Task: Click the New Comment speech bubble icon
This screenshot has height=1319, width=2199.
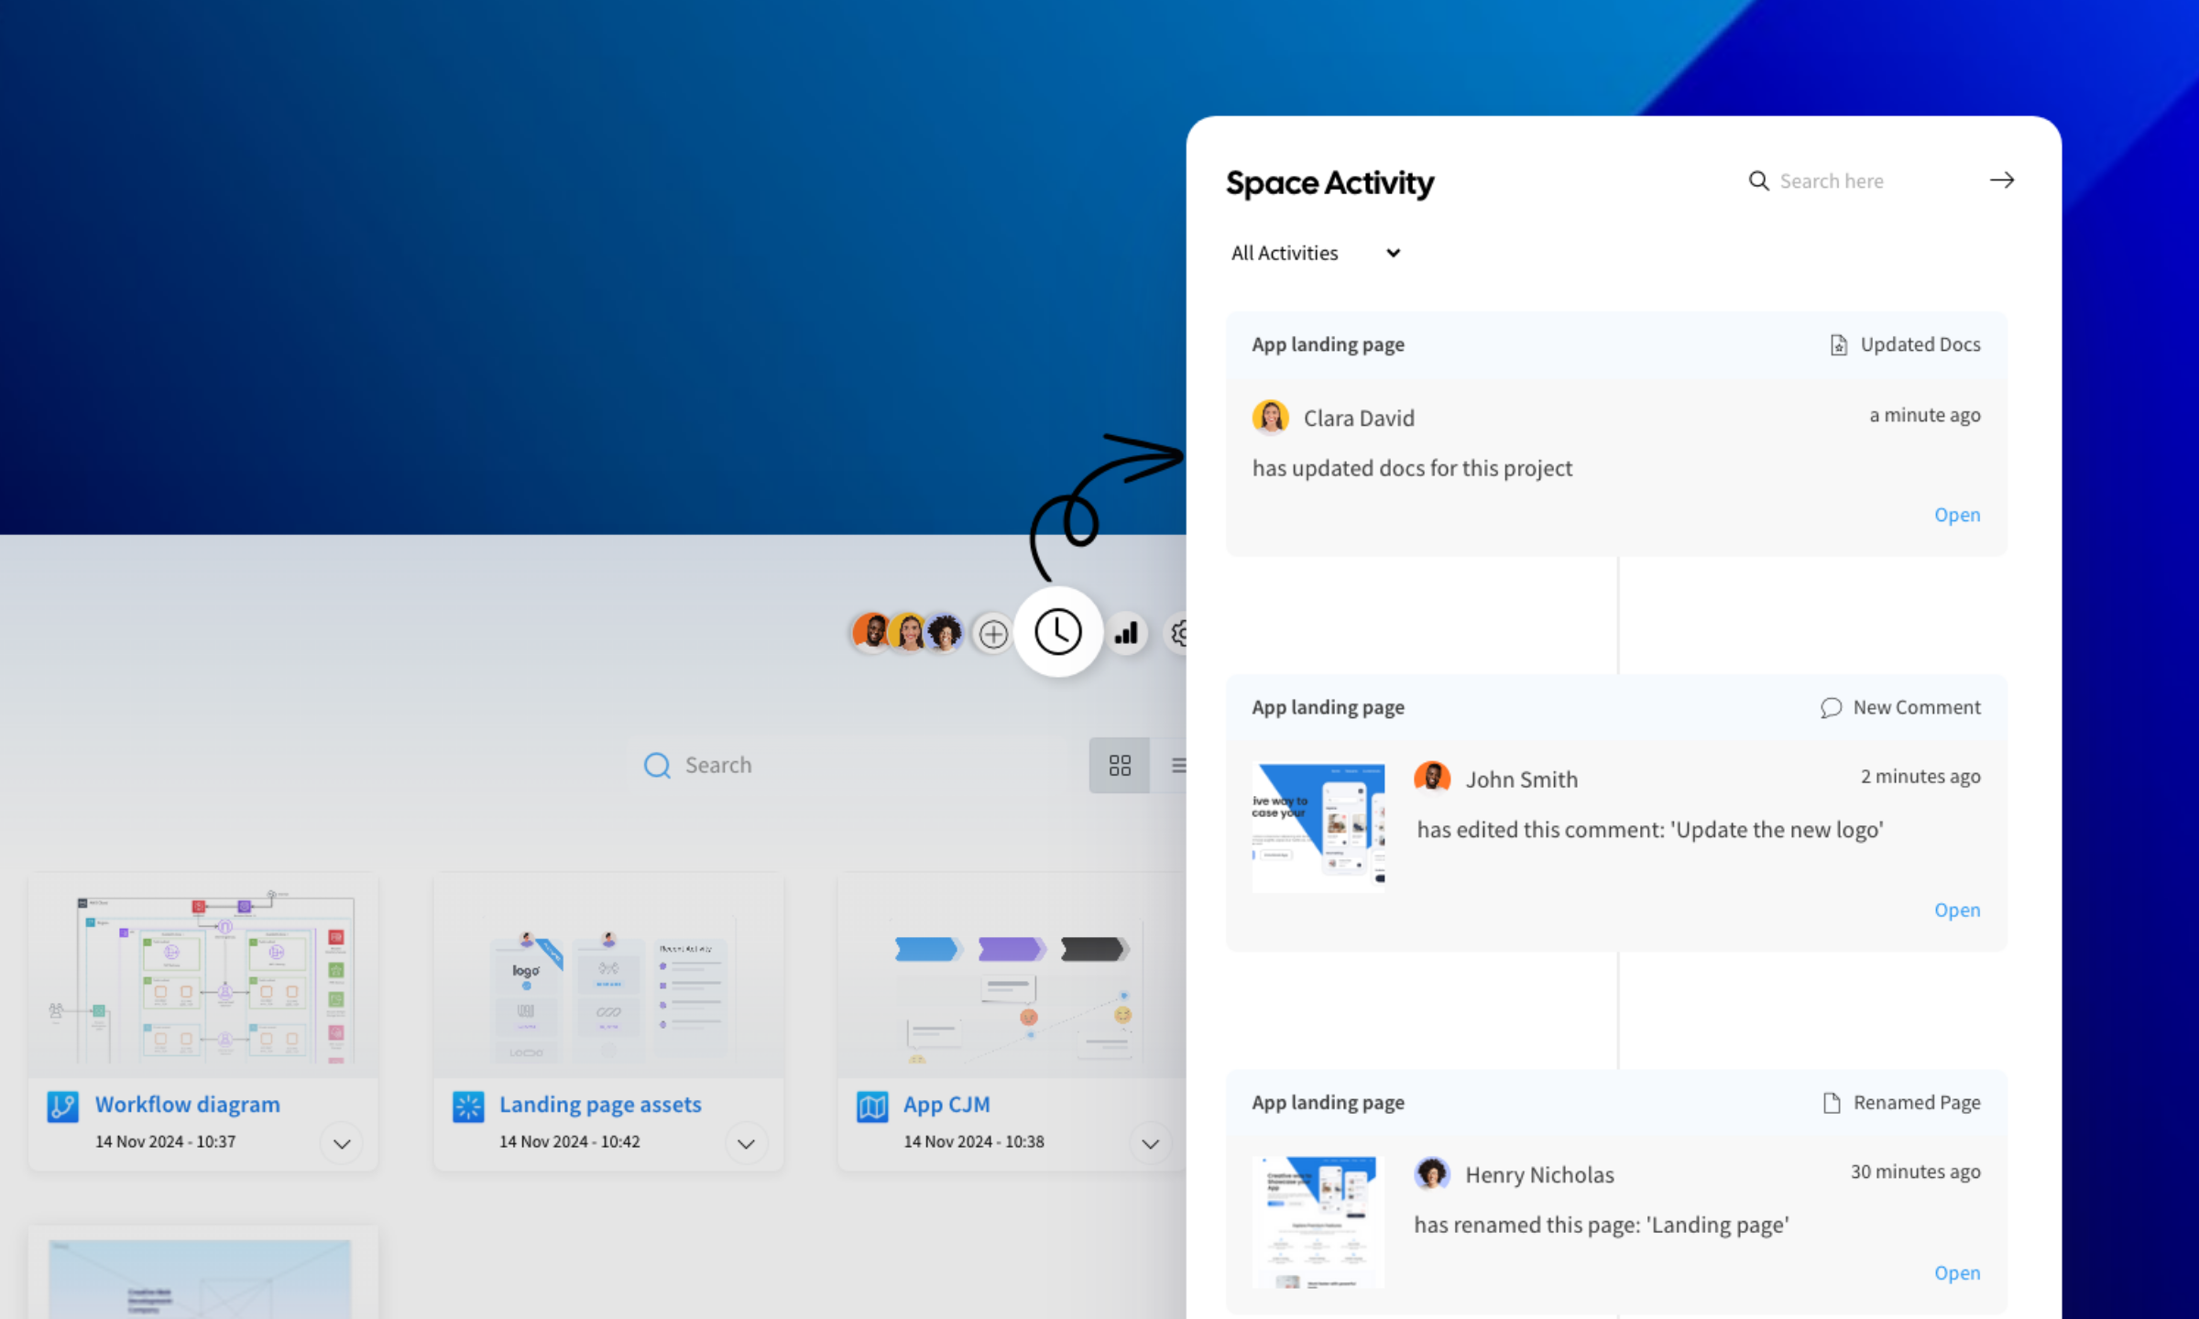Action: coord(1831,707)
